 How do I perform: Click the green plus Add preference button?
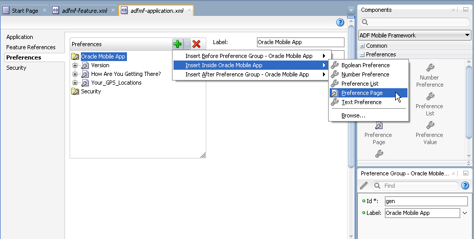tap(178, 44)
